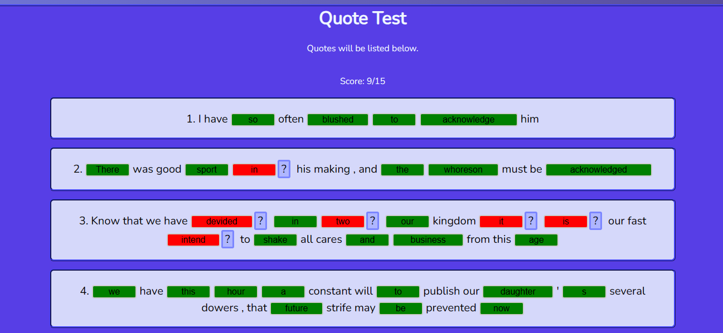Click the 'hour' field in quote 4
This screenshot has width=723, height=333.
point(236,292)
